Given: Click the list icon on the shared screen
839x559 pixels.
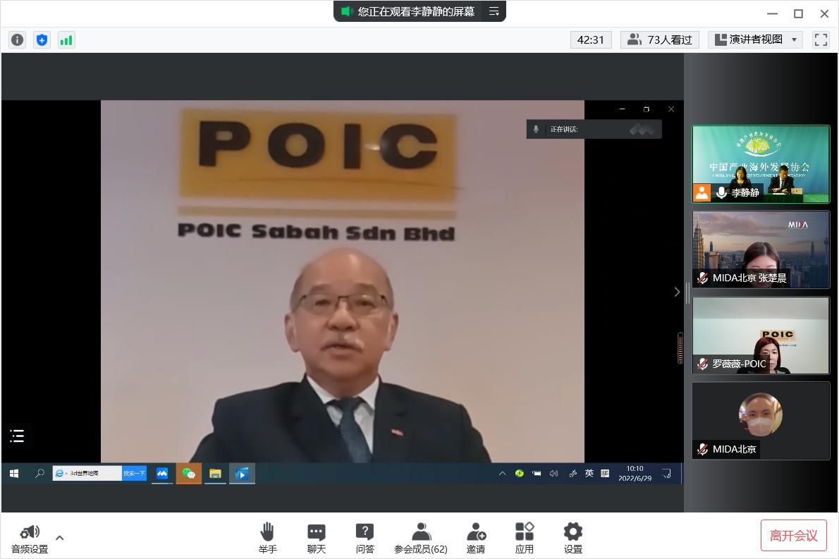Looking at the screenshot, I should pyautogui.click(x=17, y=436).
